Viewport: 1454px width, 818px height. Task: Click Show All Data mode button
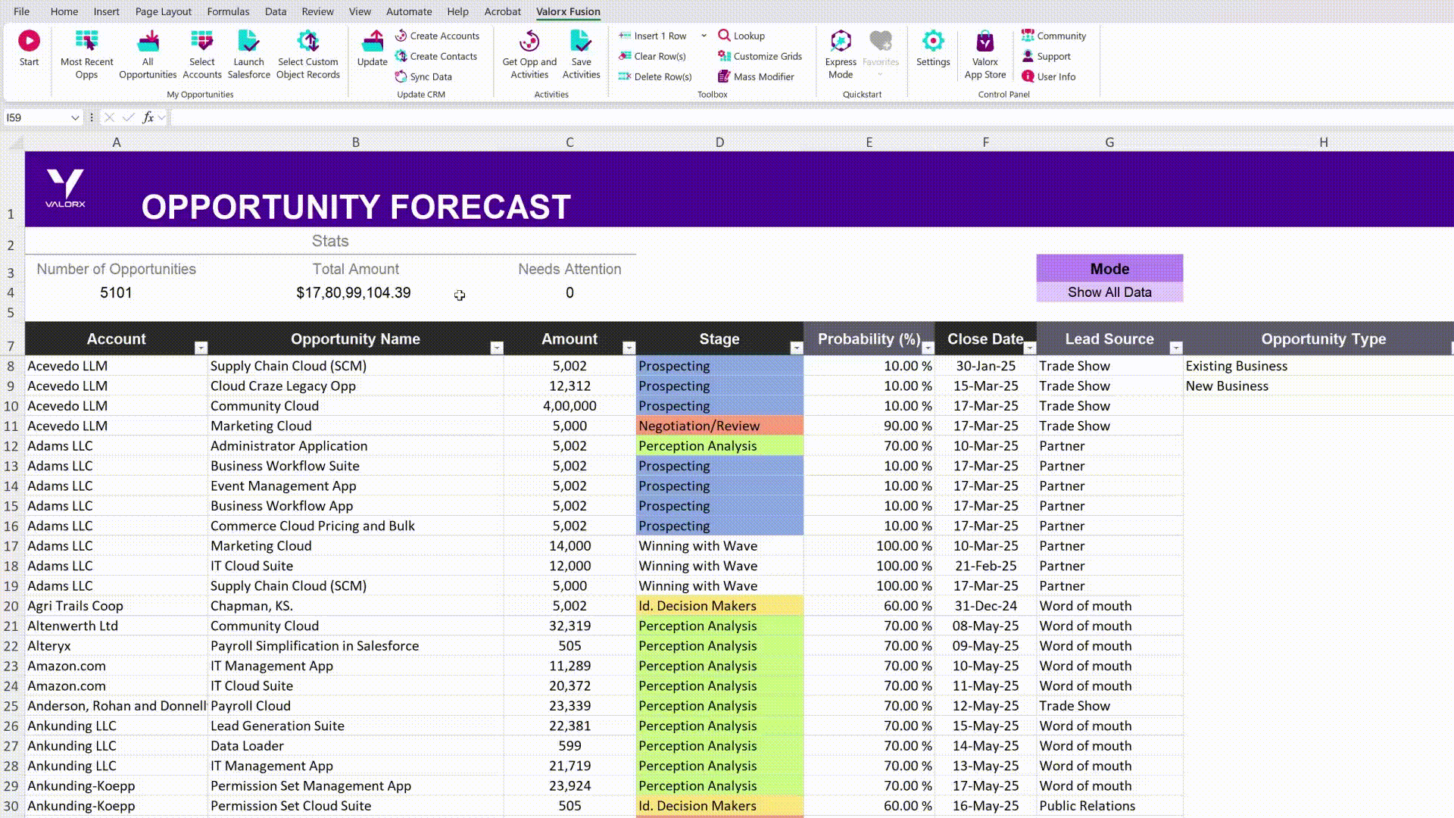[x=1109, y=292]
